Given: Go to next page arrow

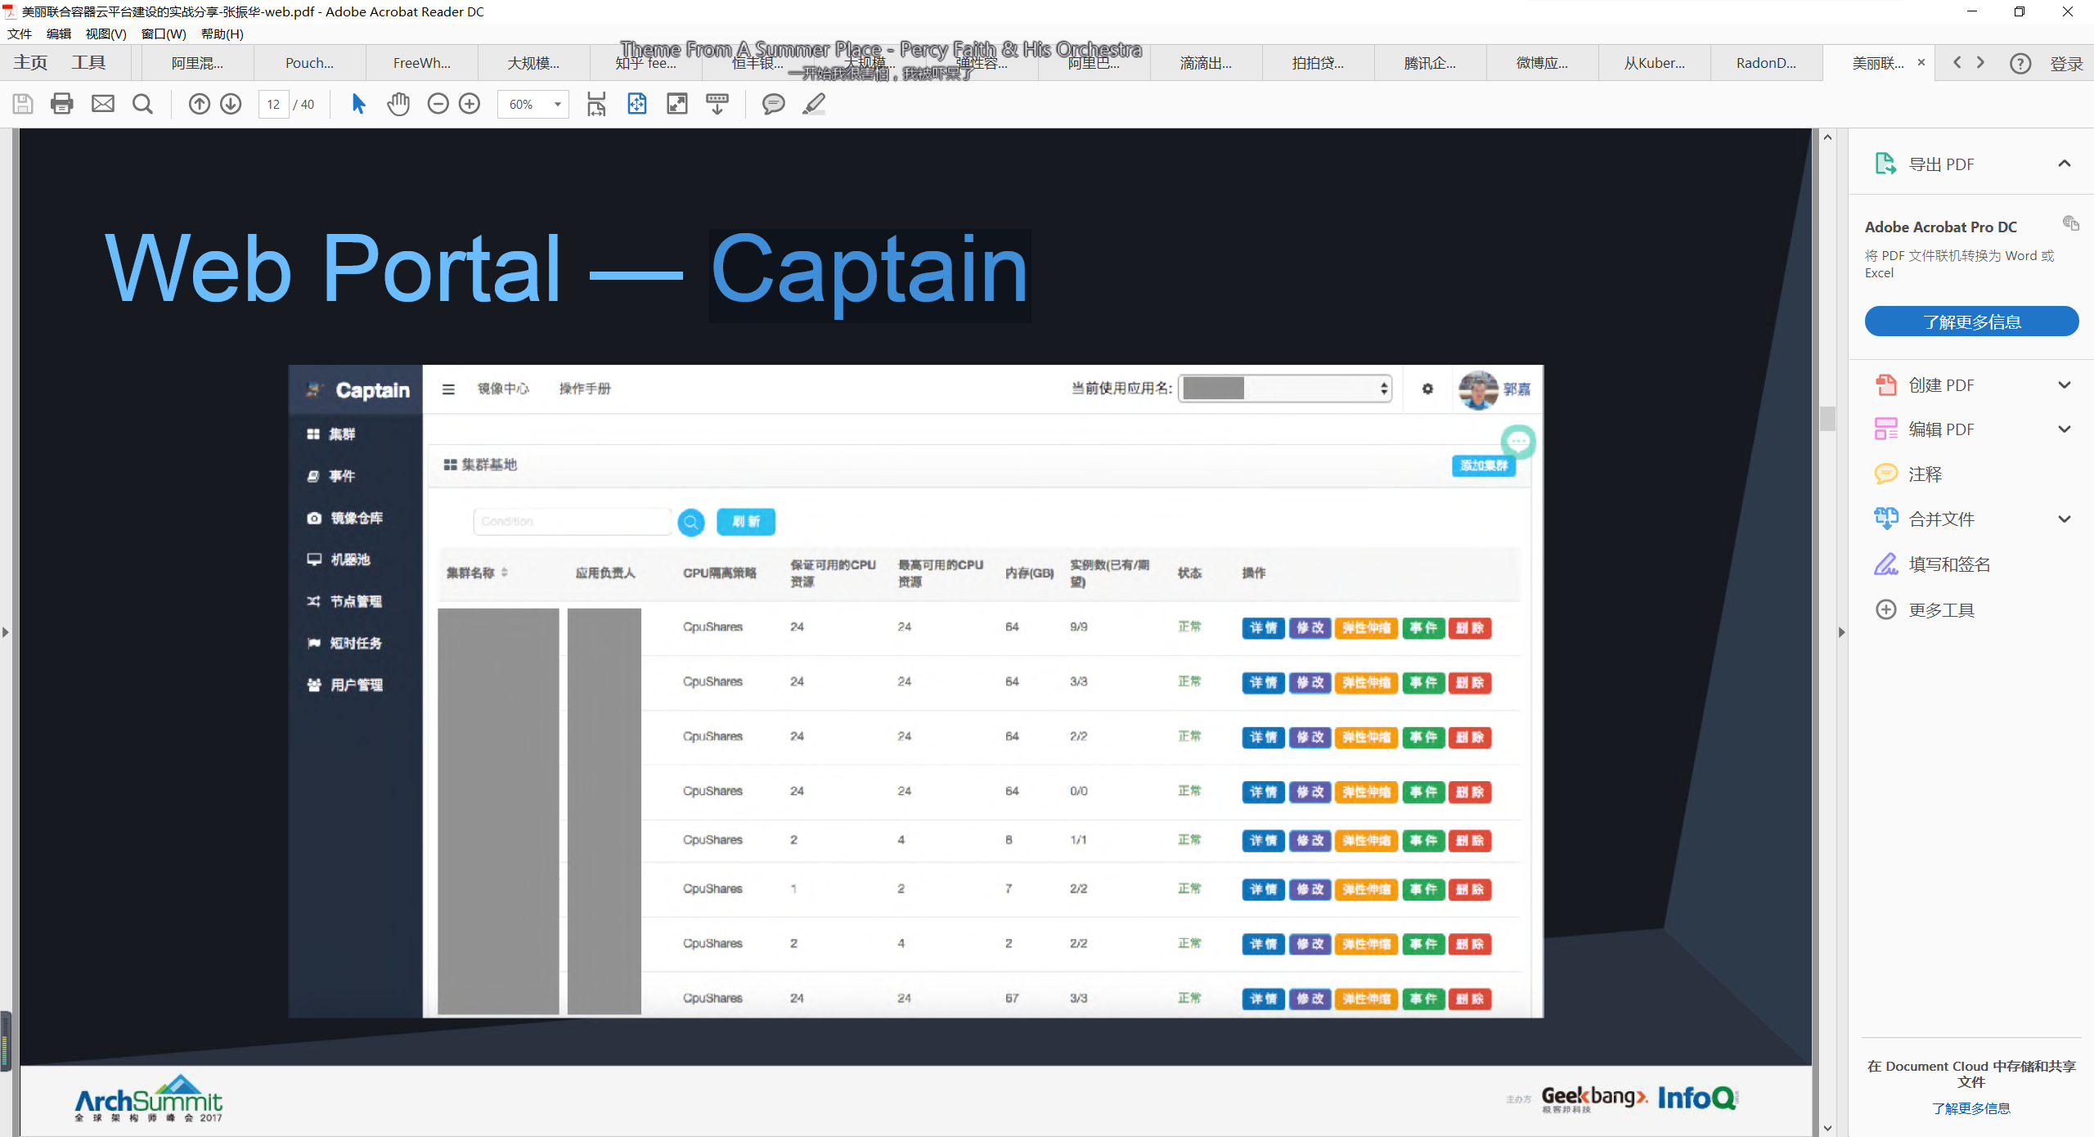Looking at the screenshot, I should coord(231,104).
